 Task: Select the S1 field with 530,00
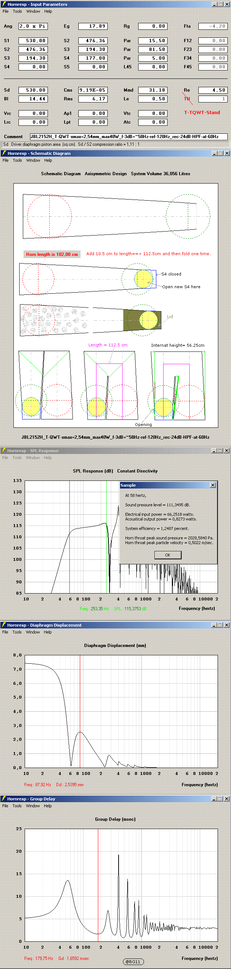[x=33, y=41]
